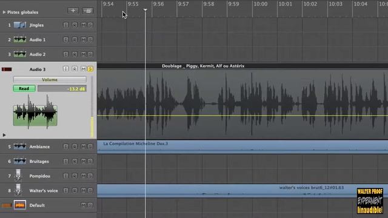Click the Ambiance track waveform icon

coord(20,147)
